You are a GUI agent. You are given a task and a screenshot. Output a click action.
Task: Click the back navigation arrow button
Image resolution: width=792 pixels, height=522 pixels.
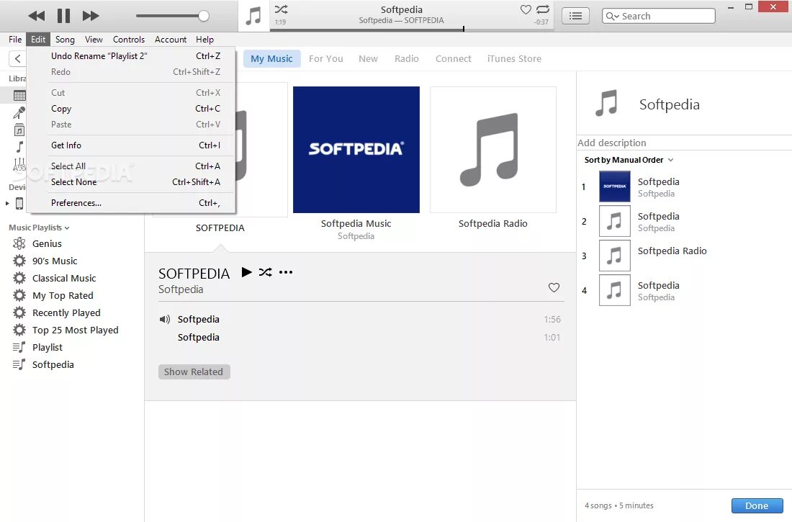(x=18, y=58)
